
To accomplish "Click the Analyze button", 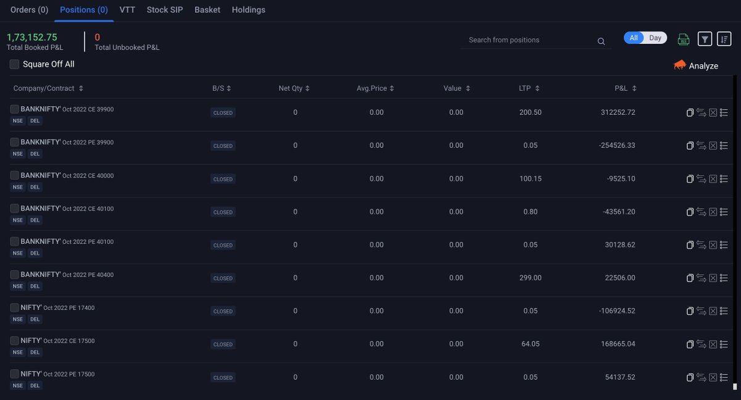I will (696, 65).
